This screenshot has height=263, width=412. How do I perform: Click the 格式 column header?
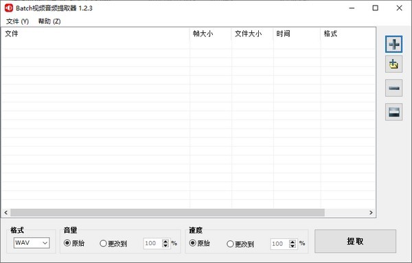point(348,34)
